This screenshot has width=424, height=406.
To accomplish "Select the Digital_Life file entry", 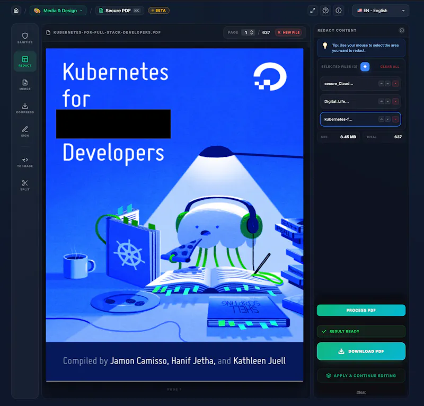I will 360,101.
